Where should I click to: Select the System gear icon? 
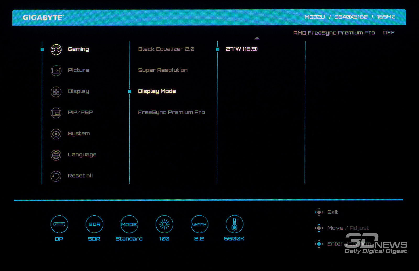click(x=56, y=134)
